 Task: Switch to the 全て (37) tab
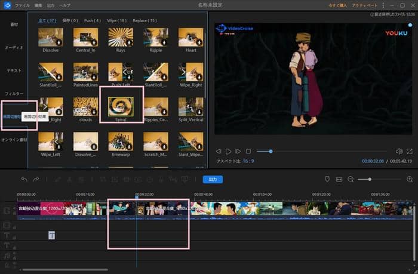pyautogui.click(x=47, y=20)
